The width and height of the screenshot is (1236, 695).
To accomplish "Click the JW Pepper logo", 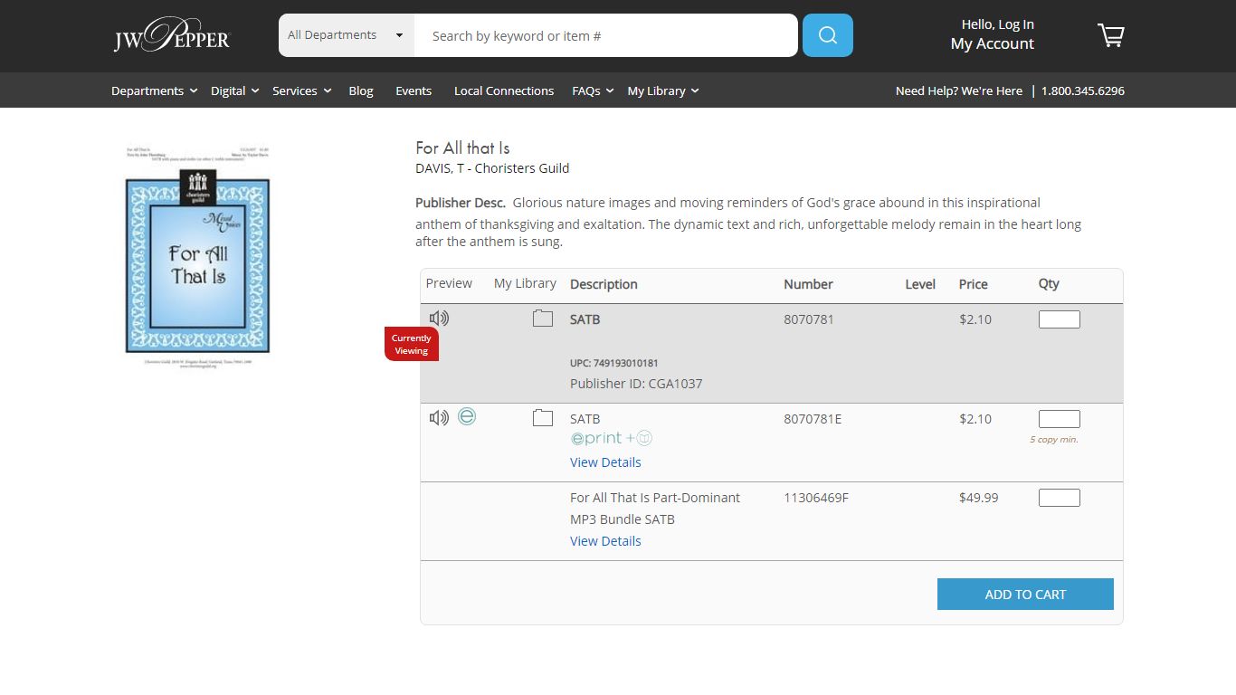I will click(x=172, y=35).
